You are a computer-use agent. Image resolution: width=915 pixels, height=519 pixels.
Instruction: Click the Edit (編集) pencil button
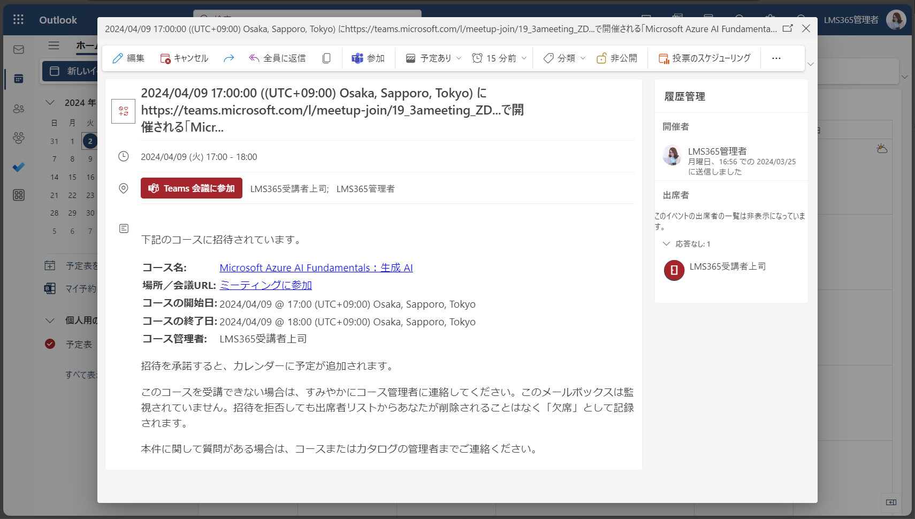tap(128, 58)
